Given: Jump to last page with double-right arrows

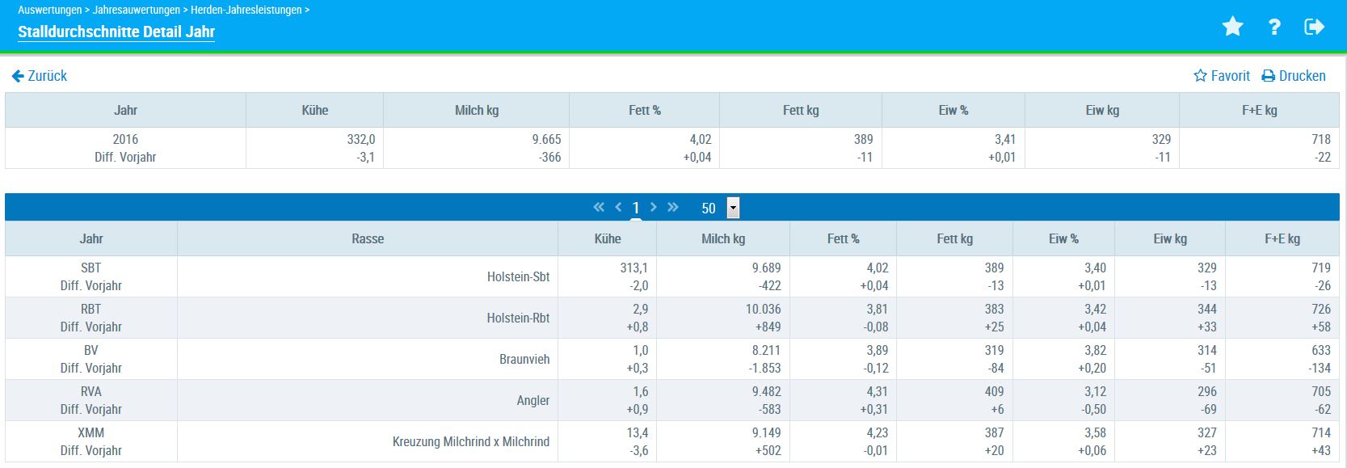Looking at the screenshot, I should click(x=673, y=208).
